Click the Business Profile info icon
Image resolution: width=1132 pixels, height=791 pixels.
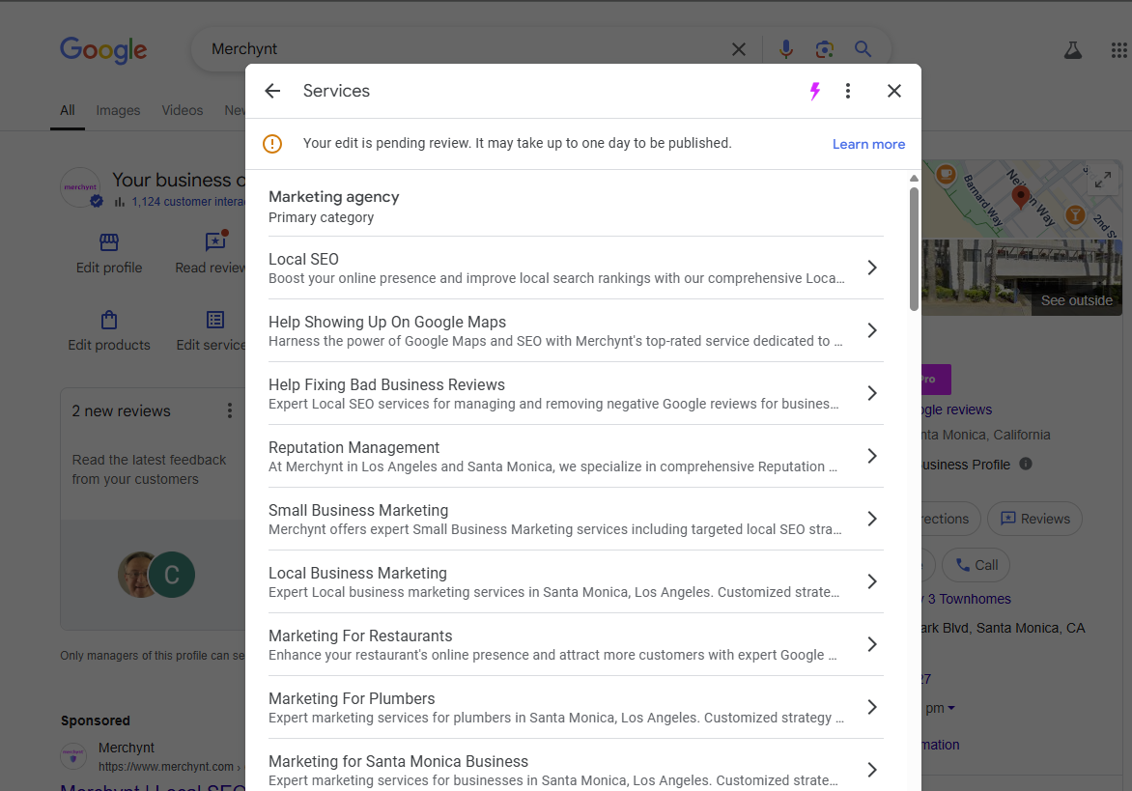(x=1025, y=464)
